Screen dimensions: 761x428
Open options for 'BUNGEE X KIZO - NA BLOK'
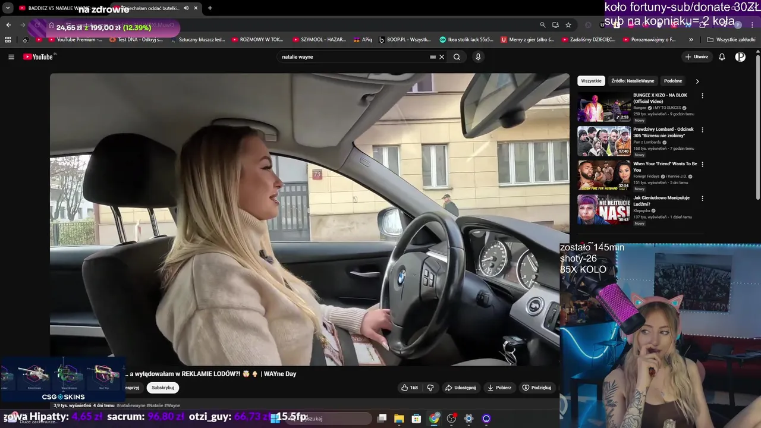[702, 96]
